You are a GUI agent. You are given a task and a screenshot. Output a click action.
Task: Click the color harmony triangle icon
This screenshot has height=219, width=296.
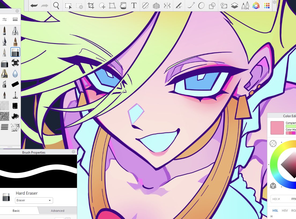pyautogui.click(x=273, y=186)
